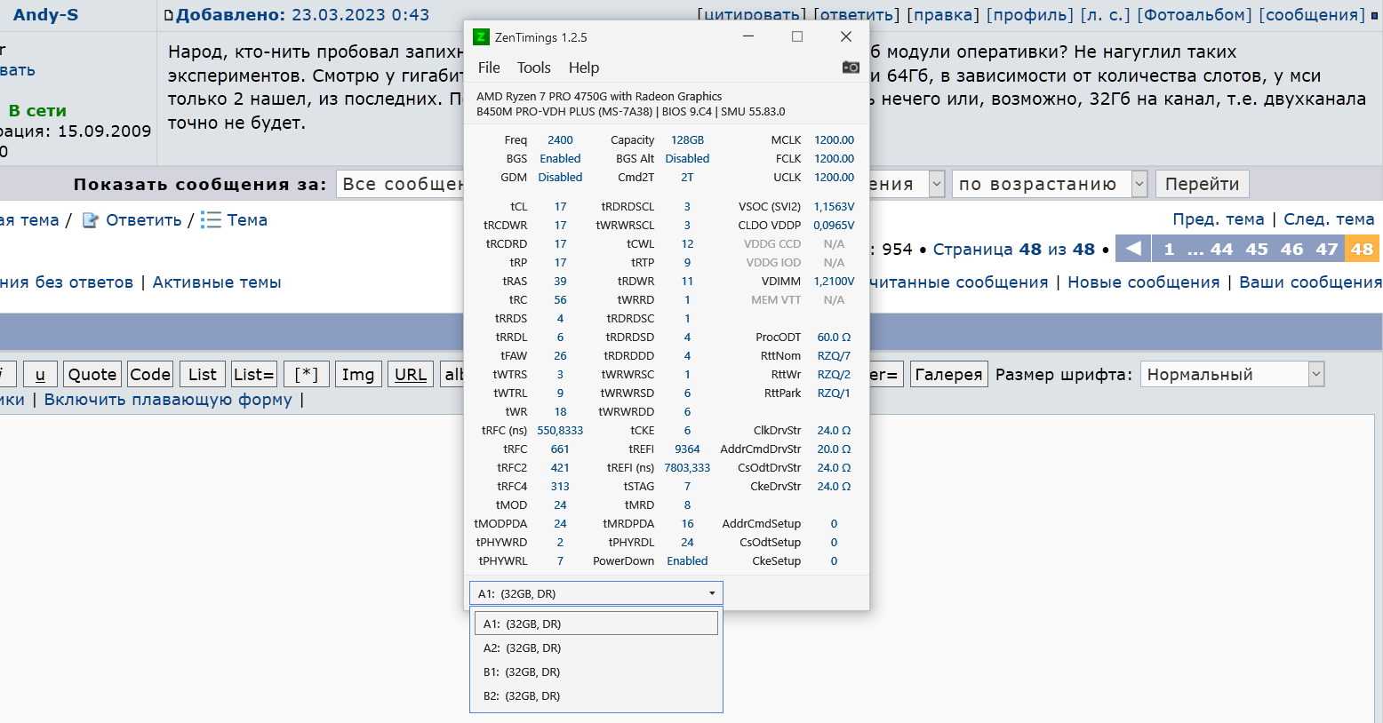
Task: Click the ProcODT value 60.0 Ω
Action: click(834, 338)
